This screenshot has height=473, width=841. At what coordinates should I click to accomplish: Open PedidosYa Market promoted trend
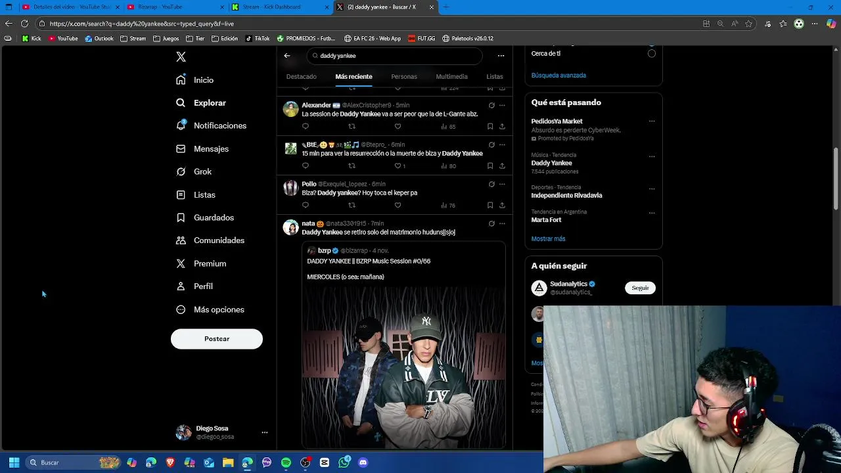pos(557,122)
